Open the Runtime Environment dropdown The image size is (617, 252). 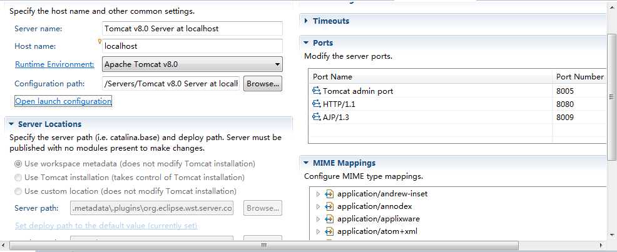click(x=192, y=64)
